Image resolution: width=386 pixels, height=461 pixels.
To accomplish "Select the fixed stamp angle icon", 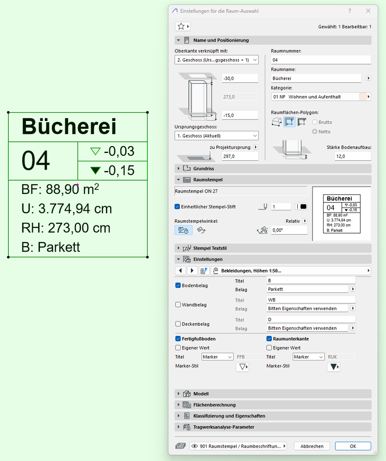I will tap(183, 230).
